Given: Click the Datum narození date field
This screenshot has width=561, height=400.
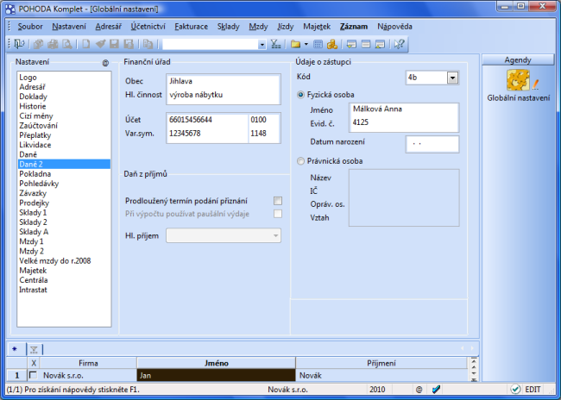Looking at the screenshot, I should (x=432, y=144).
